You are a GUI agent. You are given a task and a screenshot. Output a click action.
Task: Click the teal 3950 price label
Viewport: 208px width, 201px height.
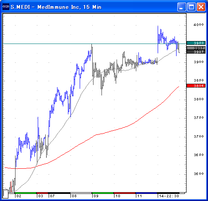196,43
